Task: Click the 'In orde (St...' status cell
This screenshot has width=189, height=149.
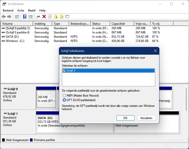Action: pyautogui.click(x=100, y=37)
